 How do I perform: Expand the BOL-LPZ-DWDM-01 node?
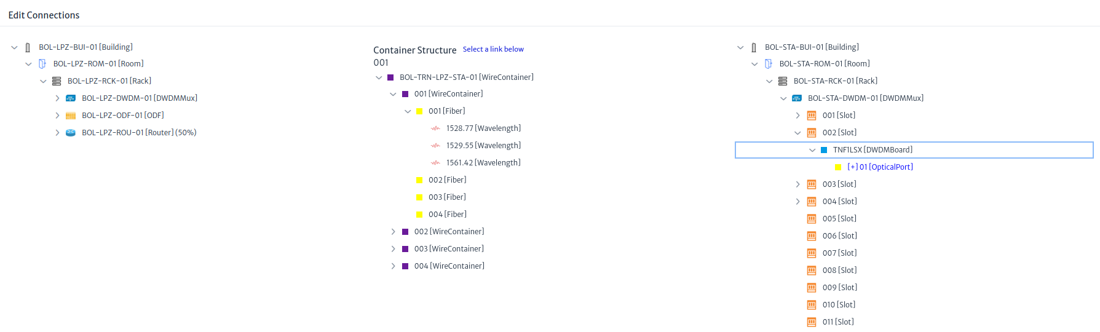point(57,98)
